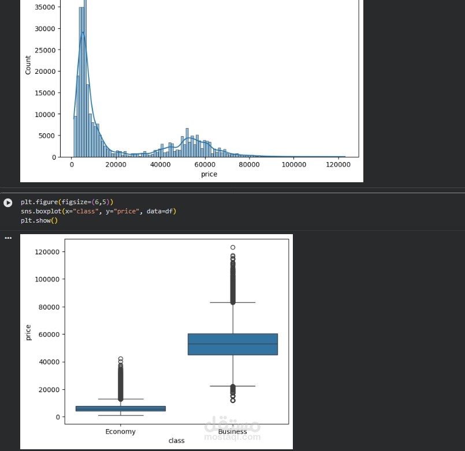The height and width of the screenshot is (451, 465).
Task: Run the boxplot code cell
Action: click(8, 202)
